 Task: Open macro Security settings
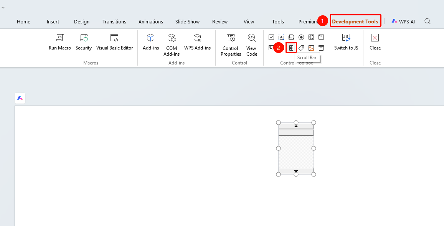[84, 42]
